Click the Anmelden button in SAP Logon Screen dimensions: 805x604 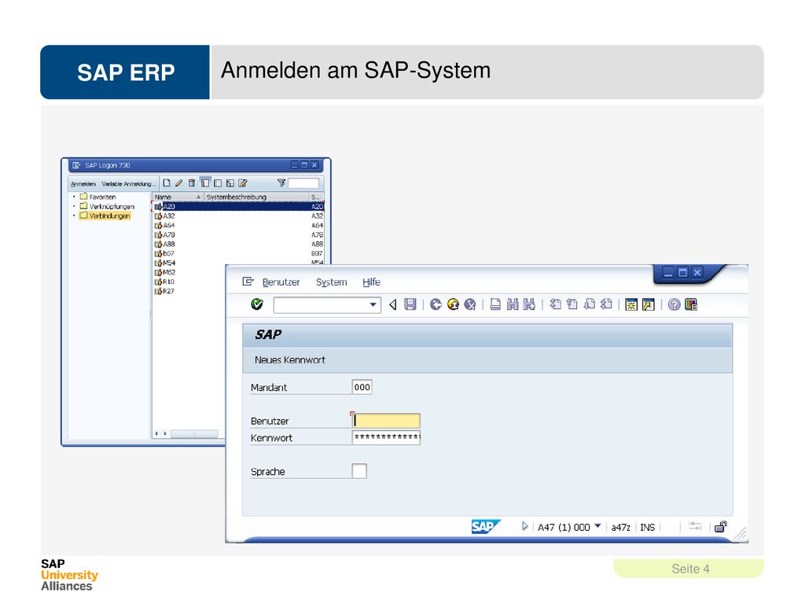point(83,184)
